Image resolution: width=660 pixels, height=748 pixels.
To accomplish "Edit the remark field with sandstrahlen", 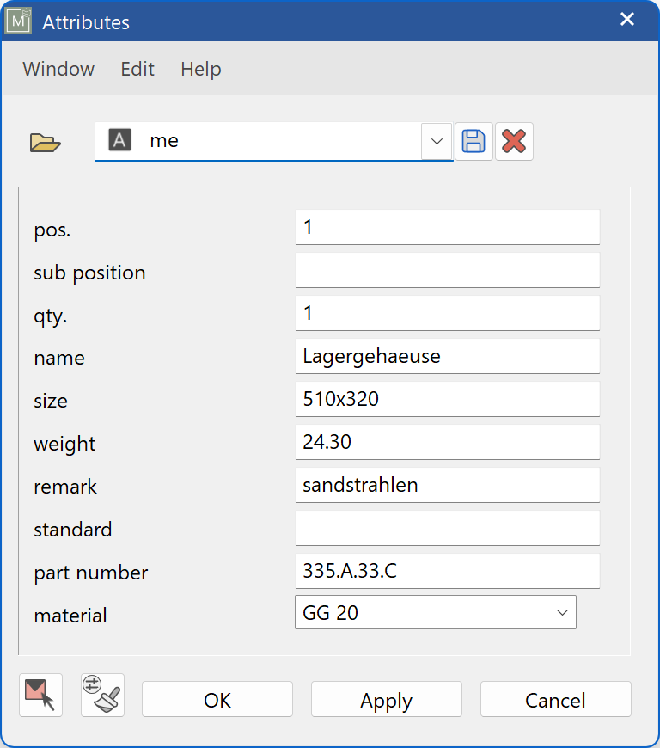I will pyautogui.click(x=447, y=484).
